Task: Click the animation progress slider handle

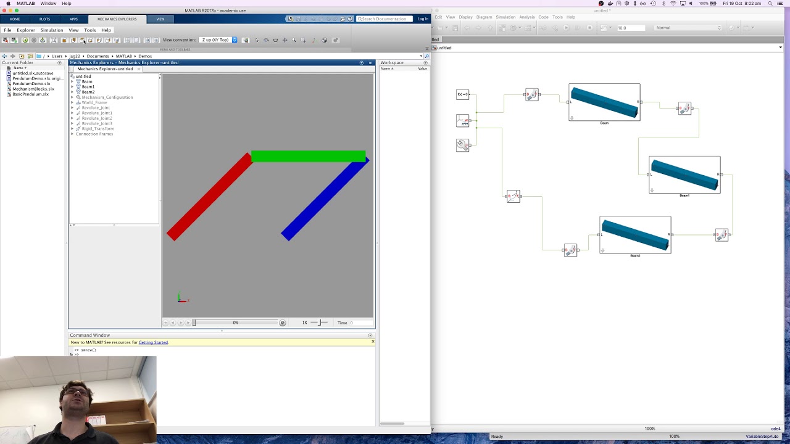Action: tap(194, 323)
